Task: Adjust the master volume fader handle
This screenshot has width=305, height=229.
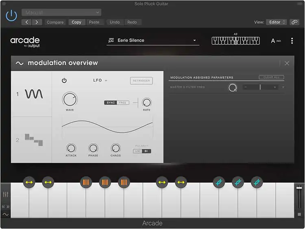Action: tap(299, 187)
